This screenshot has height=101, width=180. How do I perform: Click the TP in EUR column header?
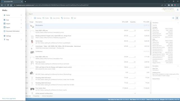(x=146, y=22)
